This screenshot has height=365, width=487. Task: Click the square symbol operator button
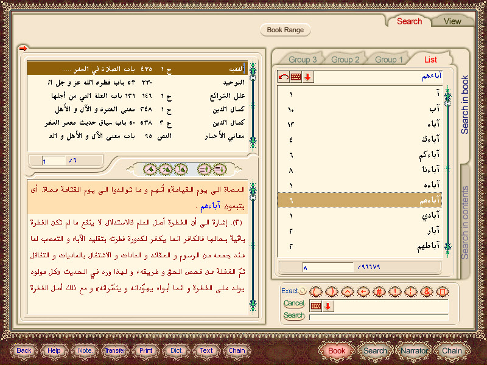pos(443,291)
